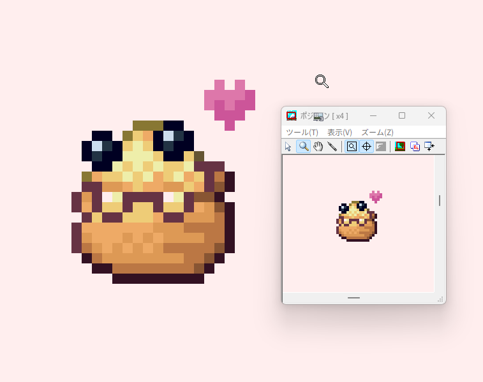Close the ポジション tool window
Image resolution: width=483 pixels, height=382 pixels.
(431, 115)
